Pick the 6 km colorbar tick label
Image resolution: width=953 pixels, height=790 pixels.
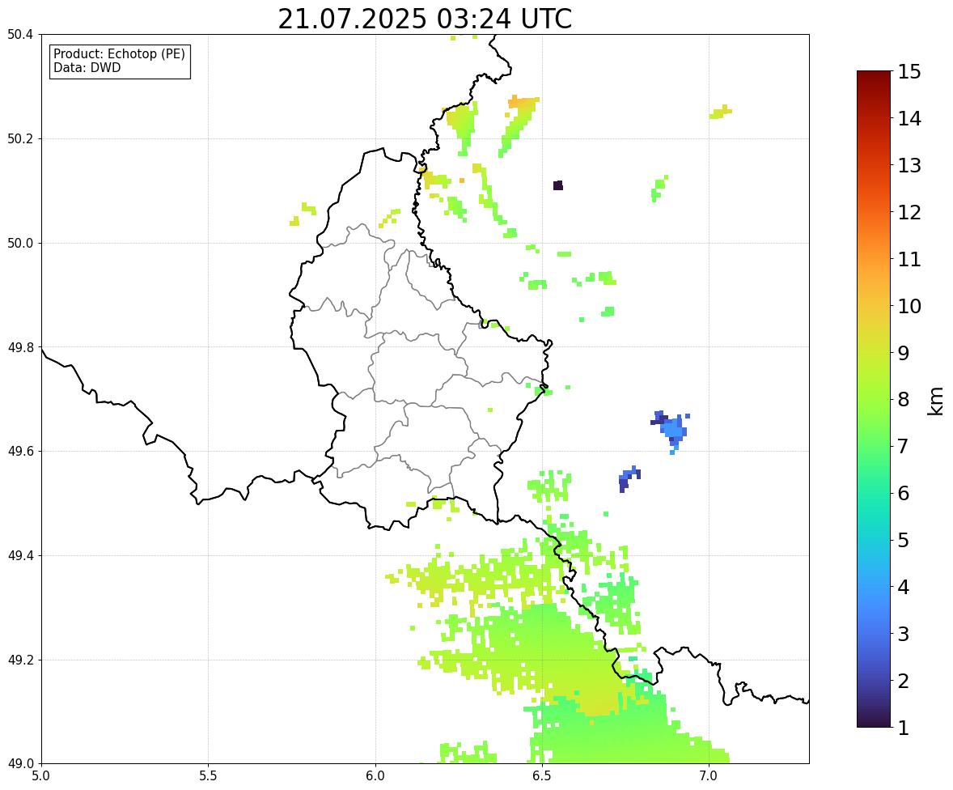click(x=904, y=493)
